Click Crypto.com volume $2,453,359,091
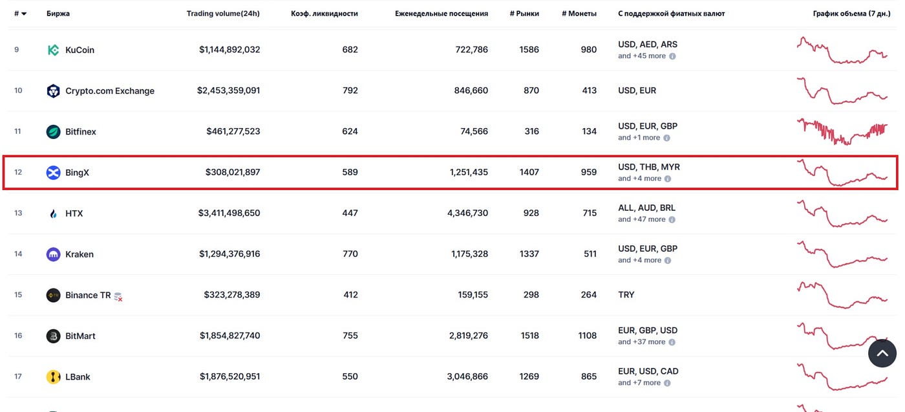The width and height of the screenshot is (905, 412). coord(229,91)
